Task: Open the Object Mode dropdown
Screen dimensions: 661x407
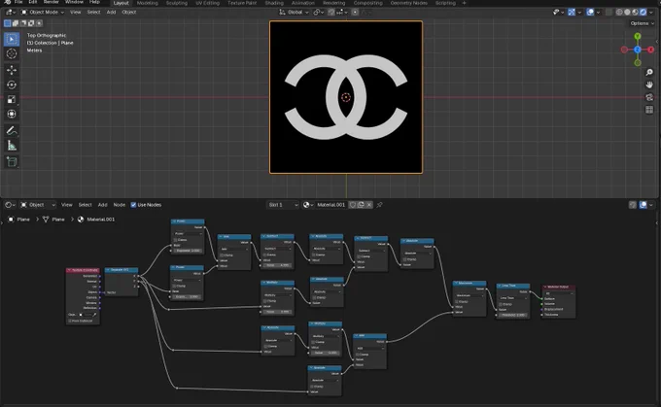Action: point(42,13)
